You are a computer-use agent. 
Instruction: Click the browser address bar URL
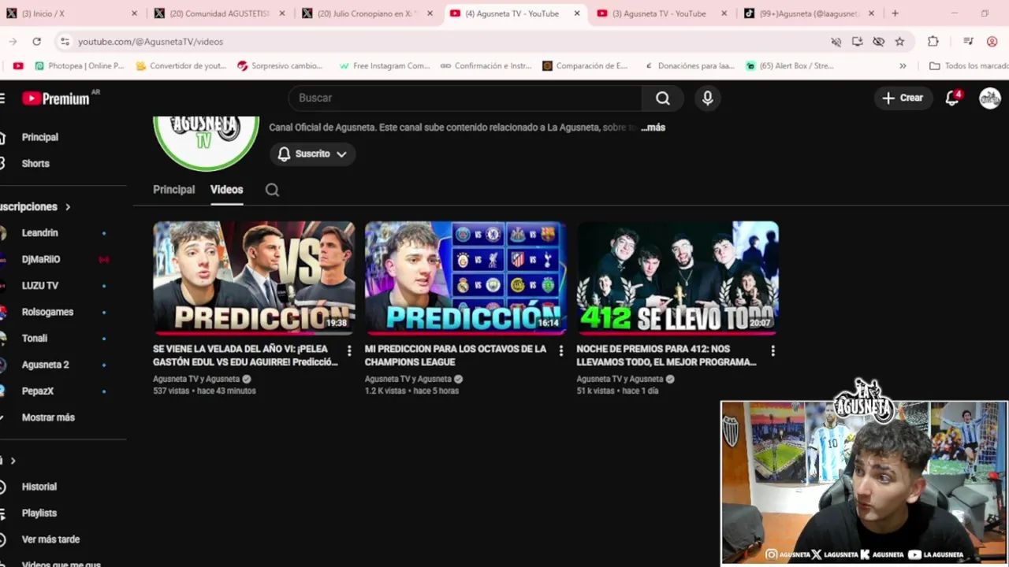click(151, 42)
